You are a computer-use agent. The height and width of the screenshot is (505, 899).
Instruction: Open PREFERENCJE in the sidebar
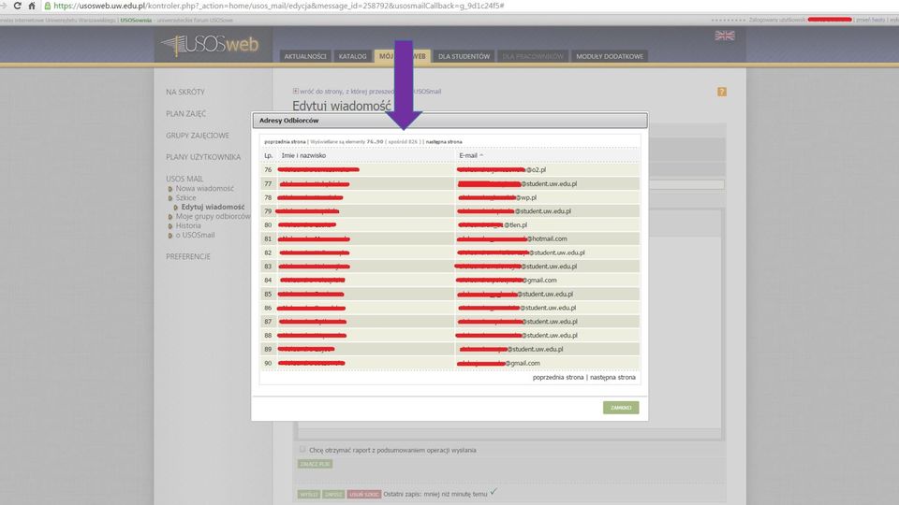coord(188,256)
